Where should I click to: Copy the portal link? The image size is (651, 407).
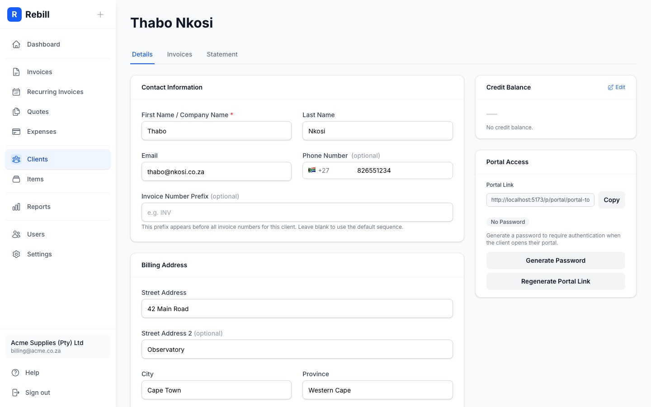pyautogui.click(x=611, y=200)
